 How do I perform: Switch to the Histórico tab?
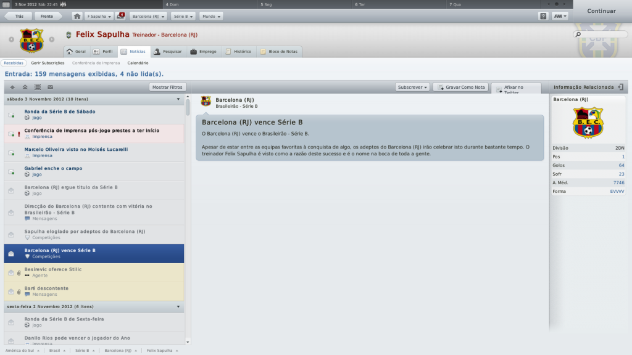(238, 52)
